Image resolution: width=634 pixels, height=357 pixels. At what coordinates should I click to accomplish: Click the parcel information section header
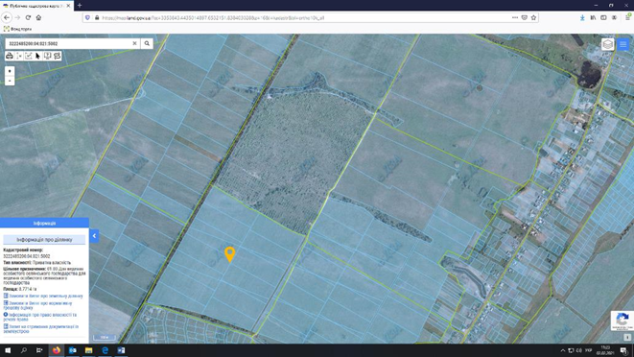coord(44,240)
